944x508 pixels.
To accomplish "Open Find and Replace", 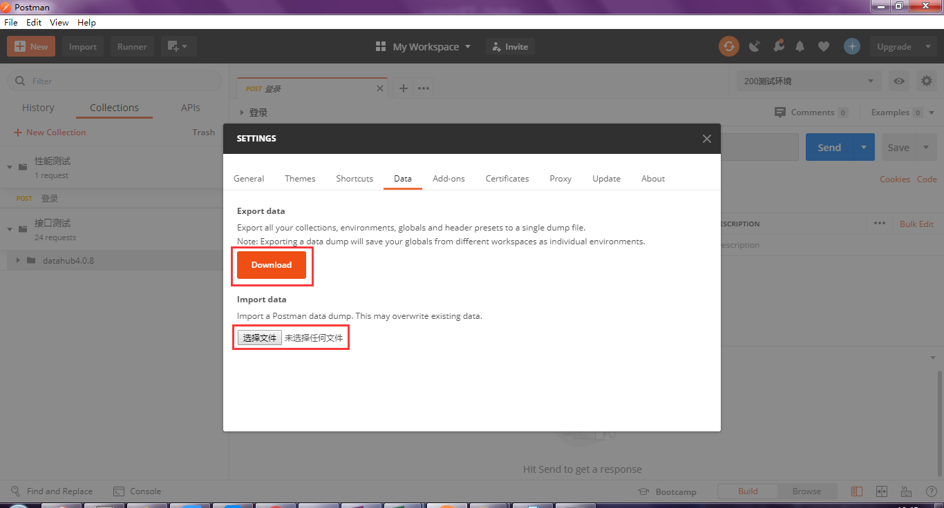I will coord(52,491).
